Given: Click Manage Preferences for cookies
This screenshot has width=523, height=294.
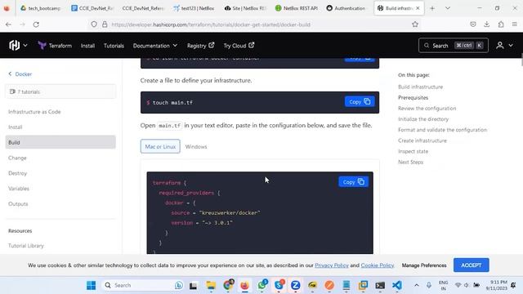Looking at the screenshot, I should [424, 265].
